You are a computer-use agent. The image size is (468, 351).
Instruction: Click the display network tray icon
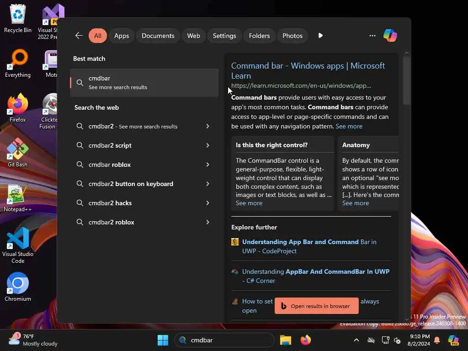(x=386, y=340)
